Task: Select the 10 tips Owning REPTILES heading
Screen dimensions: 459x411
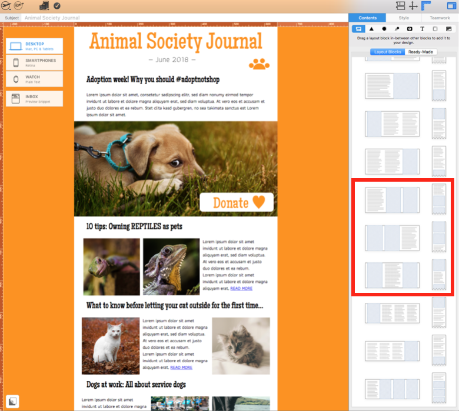Action: pyautogui.click(x=134, y=226)
